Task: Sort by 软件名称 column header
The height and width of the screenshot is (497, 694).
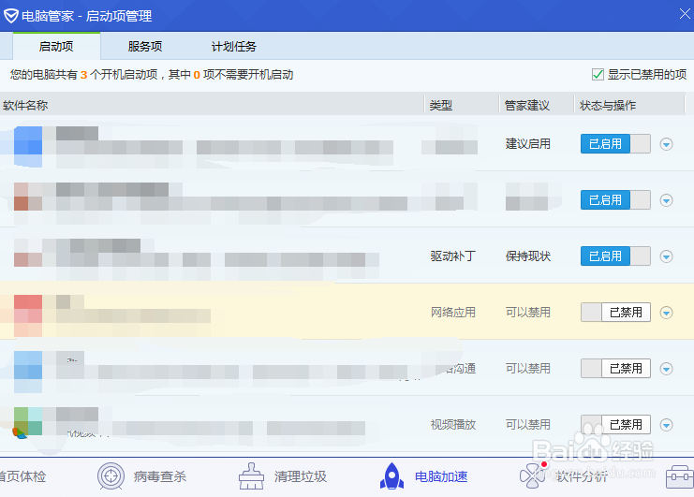Action: [x=25, y=105]
